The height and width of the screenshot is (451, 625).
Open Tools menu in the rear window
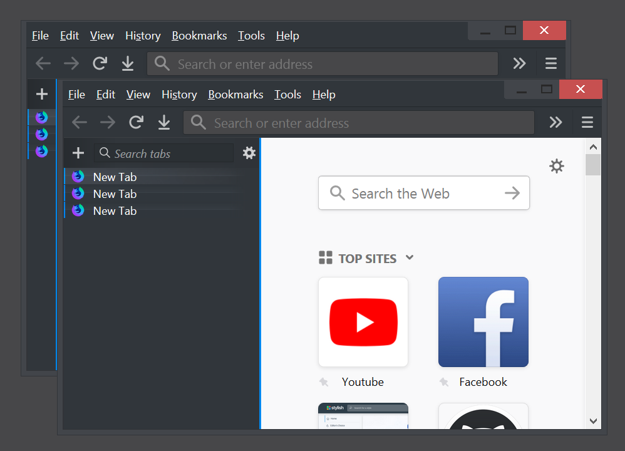(x=252, y=36)
